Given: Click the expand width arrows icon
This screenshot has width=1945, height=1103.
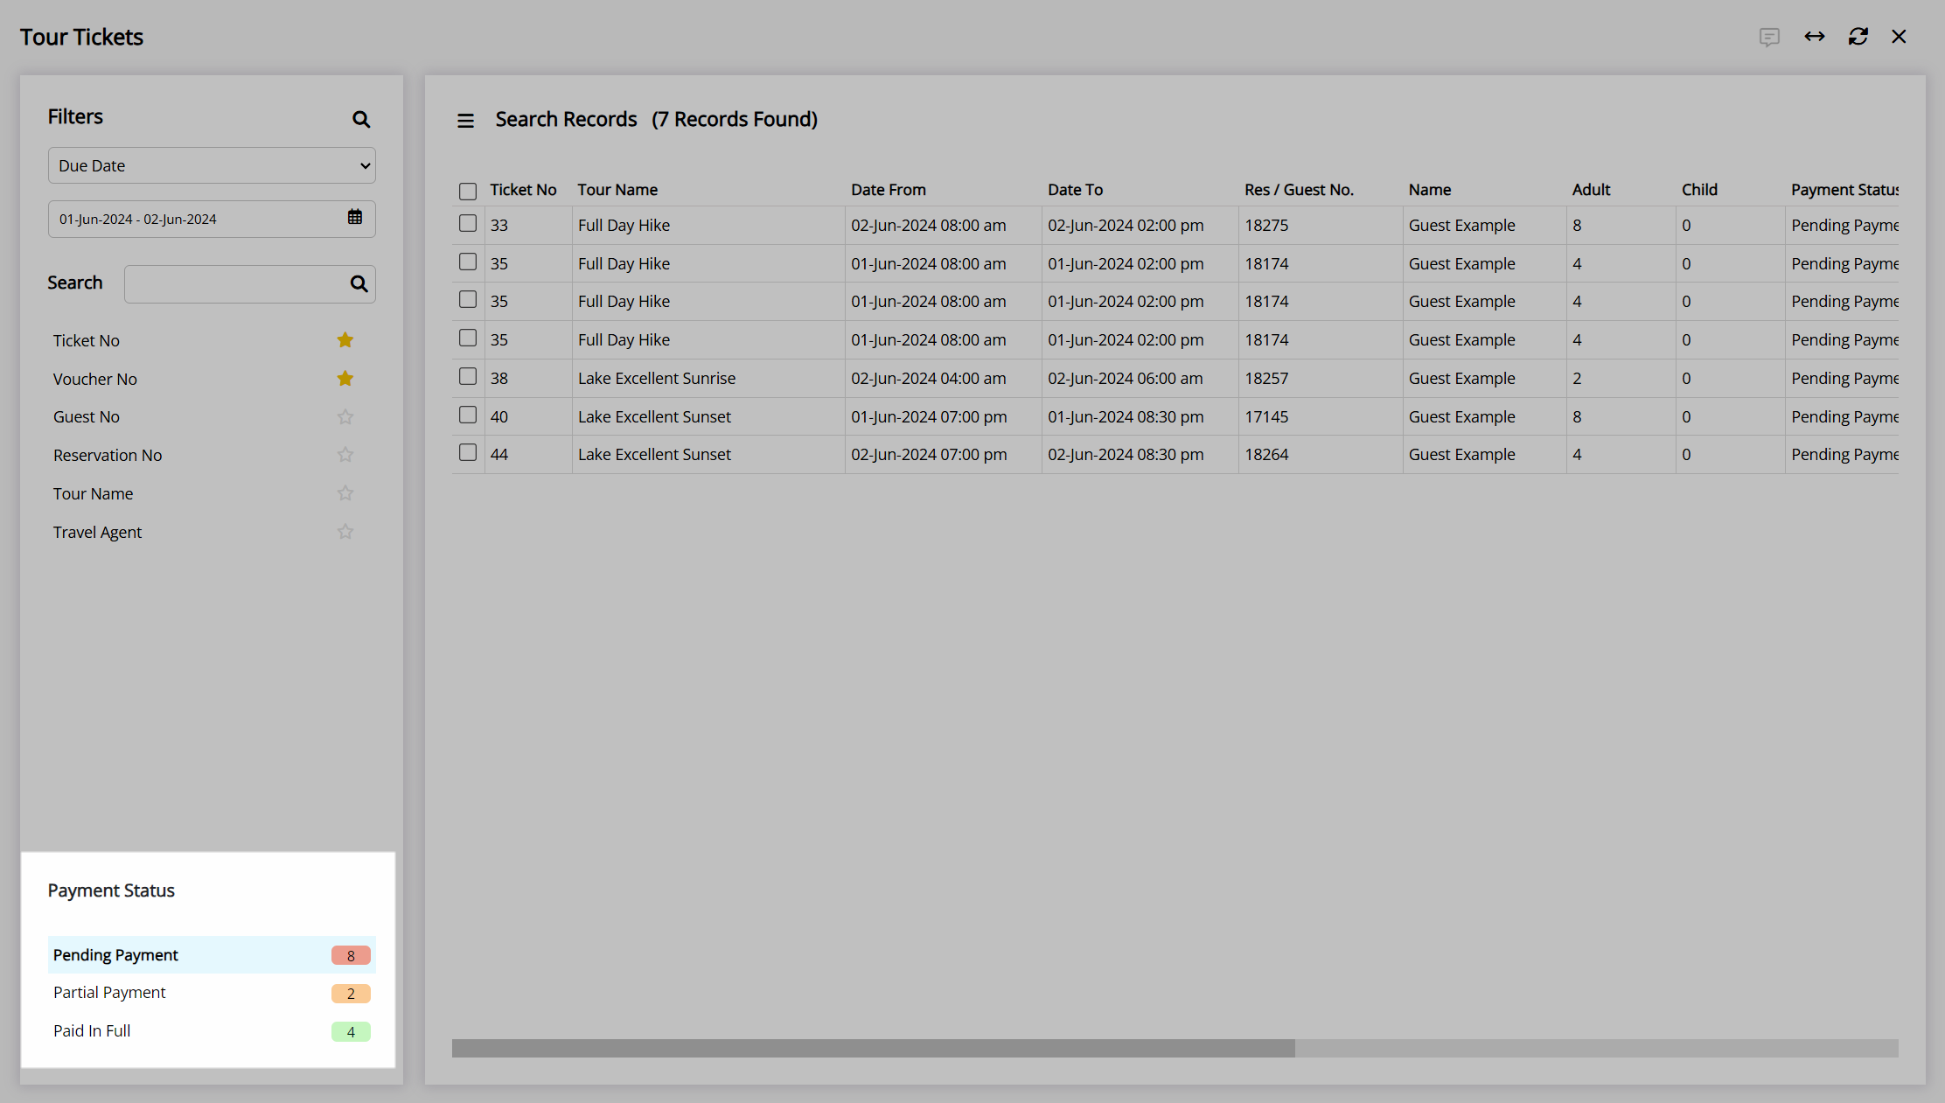Looking at the screenshot, I should tap(1815, 36).
